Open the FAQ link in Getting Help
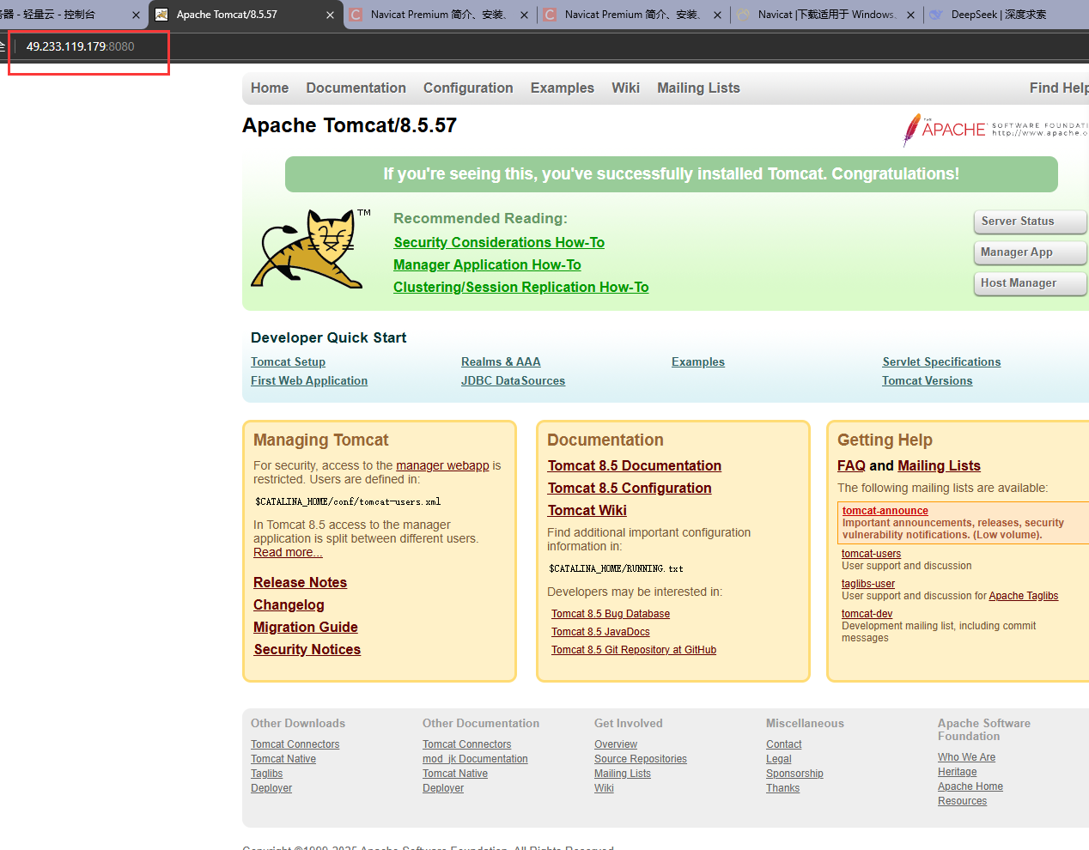Viewport: 1089px width, 850px height. coord(851,466)
